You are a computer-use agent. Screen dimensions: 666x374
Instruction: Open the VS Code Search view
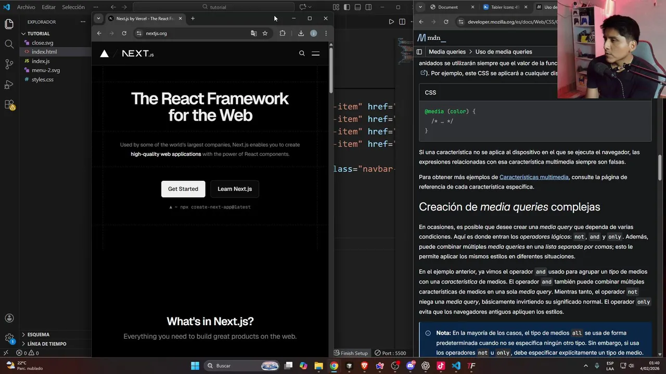(9, 44)
